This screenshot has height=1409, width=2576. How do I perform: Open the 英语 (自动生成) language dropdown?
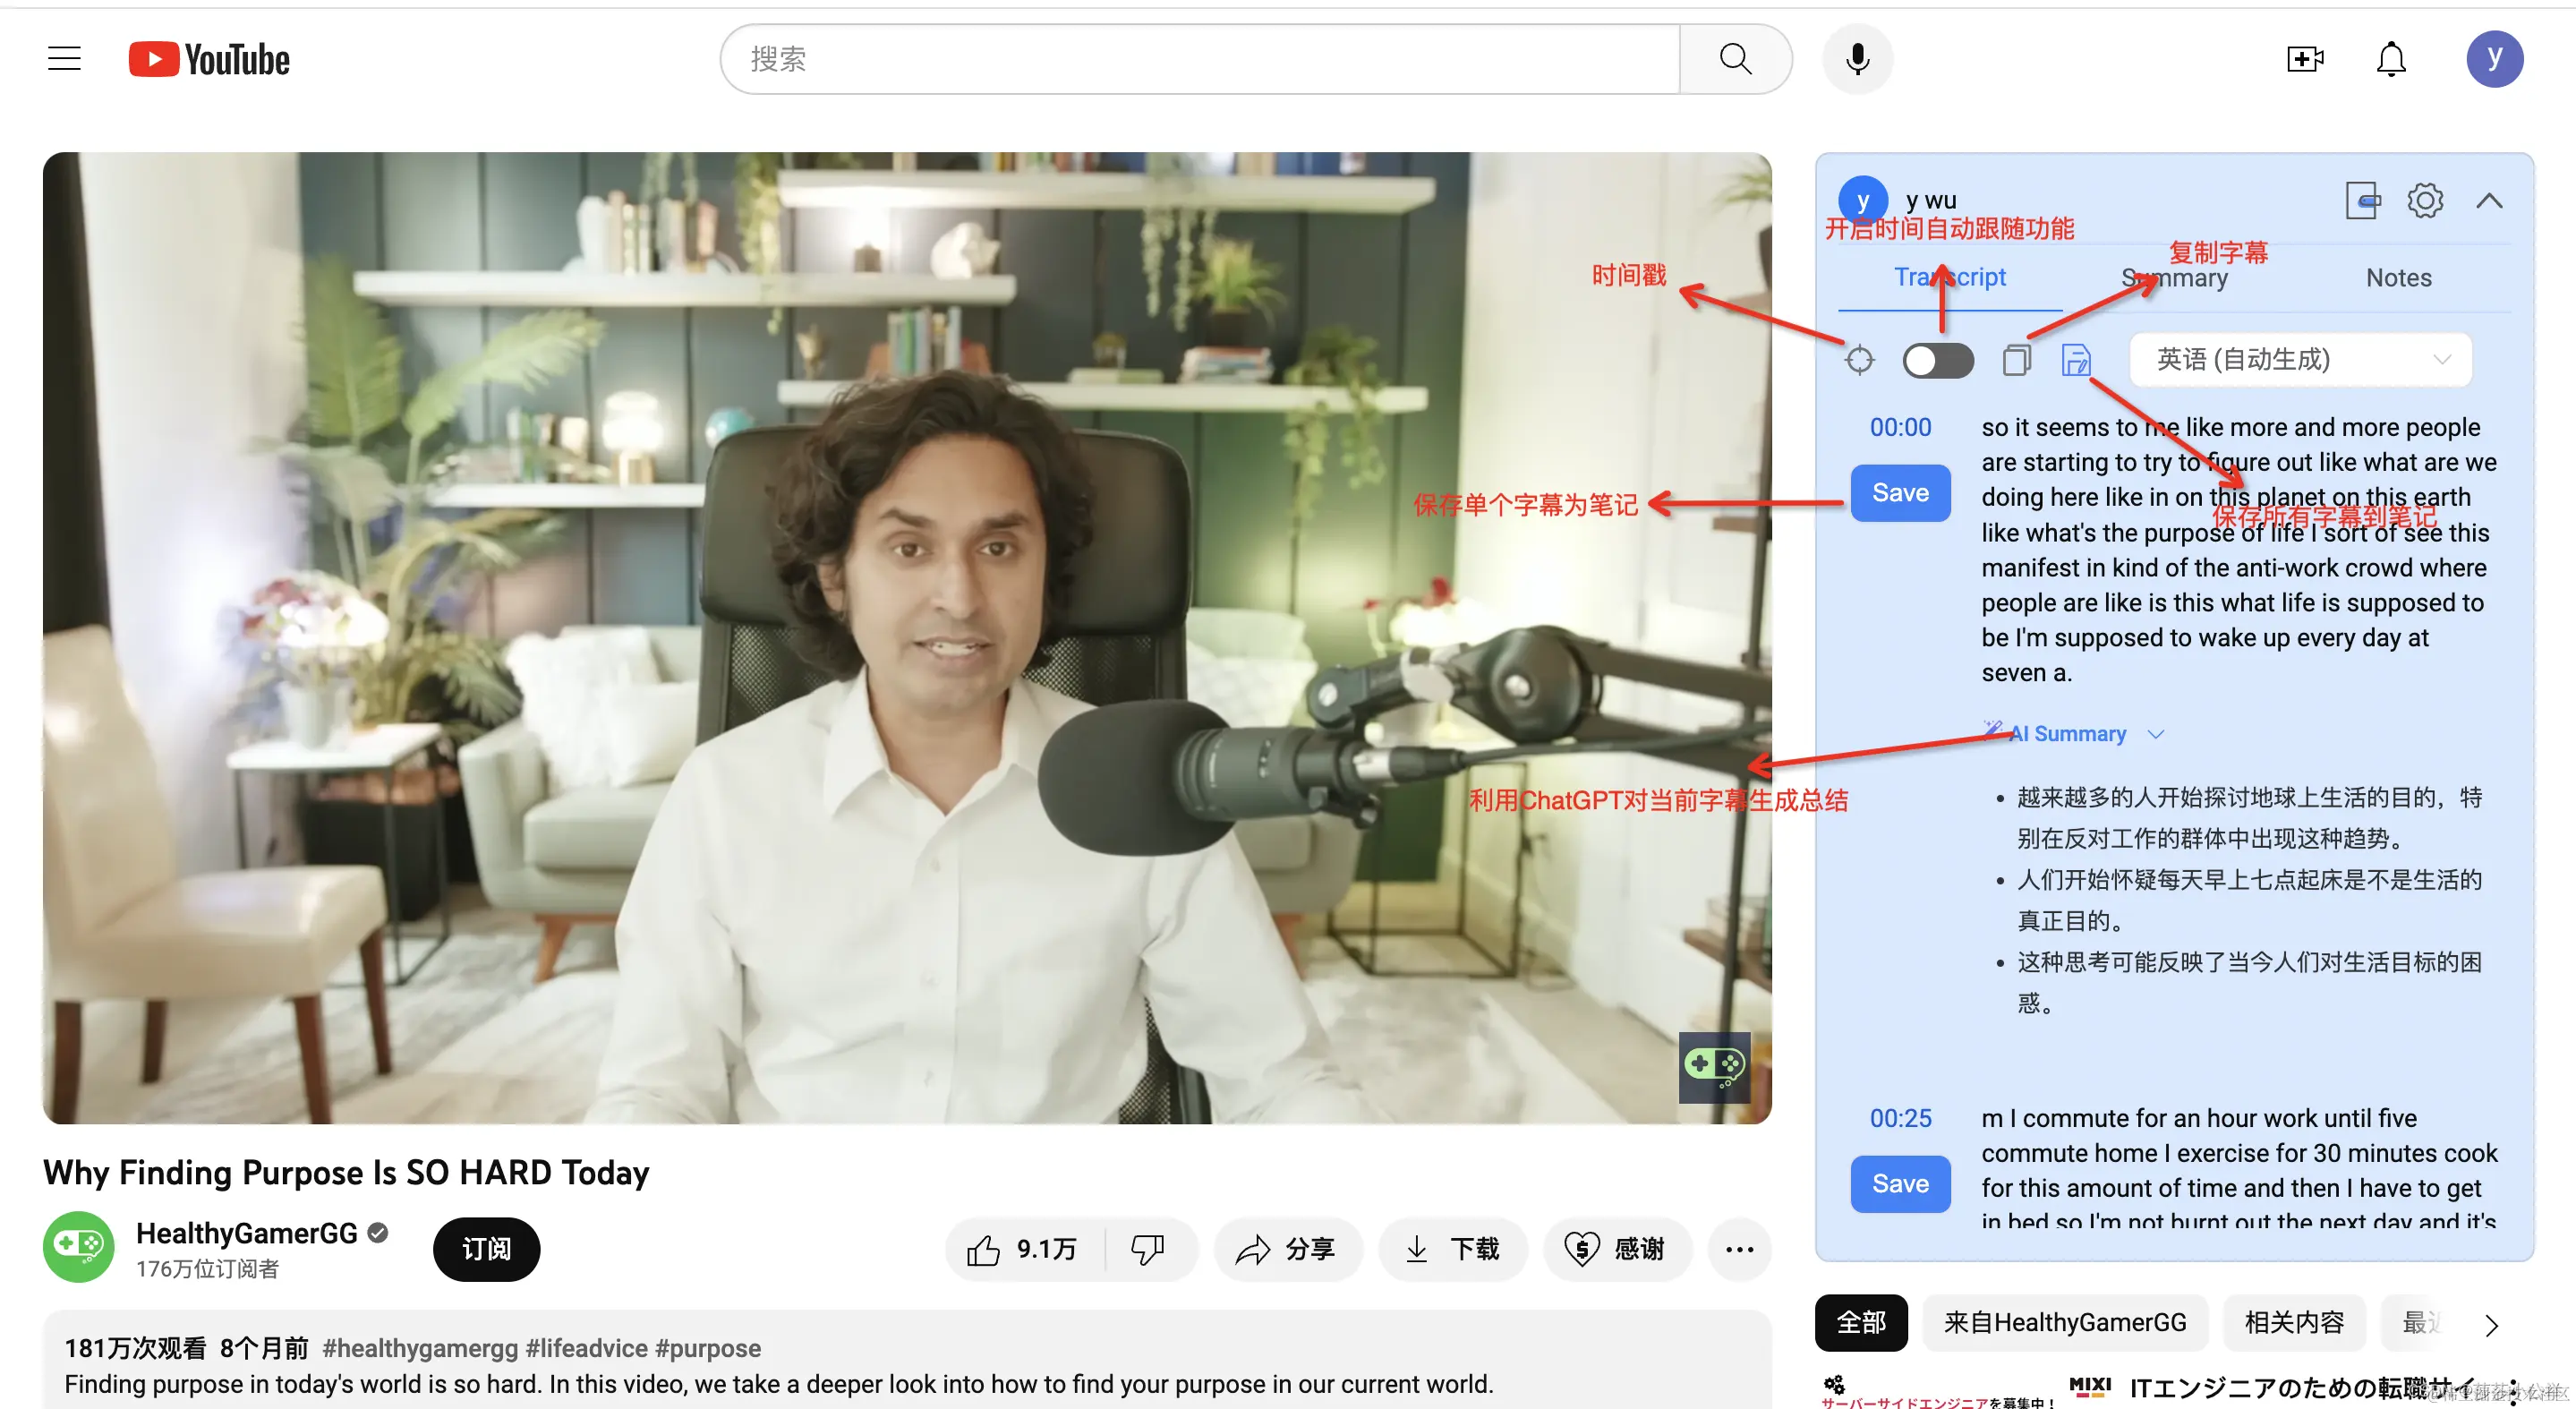2300,360
